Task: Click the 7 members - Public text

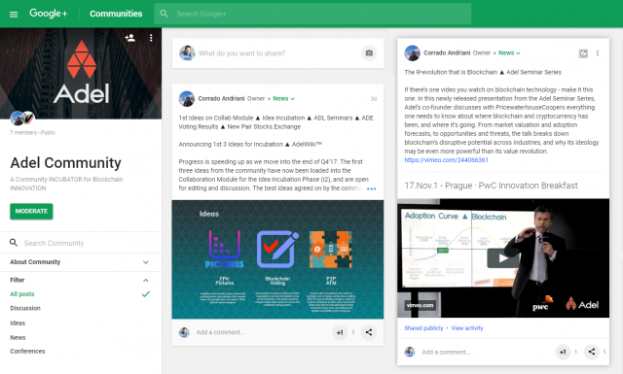Action: click(x=32, y=132)
